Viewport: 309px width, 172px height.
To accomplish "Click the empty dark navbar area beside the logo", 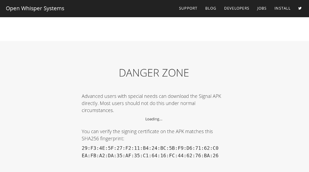I will [121, 8].
